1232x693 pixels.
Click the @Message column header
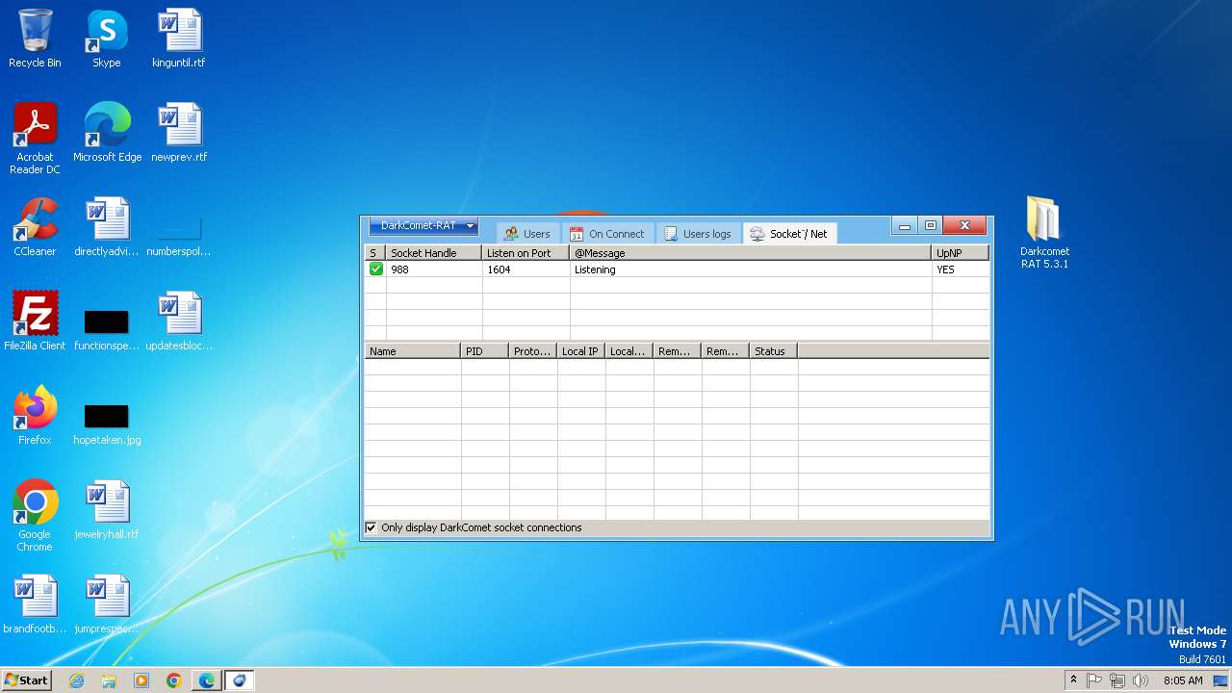pyautogui.click(x=751, y=252)
